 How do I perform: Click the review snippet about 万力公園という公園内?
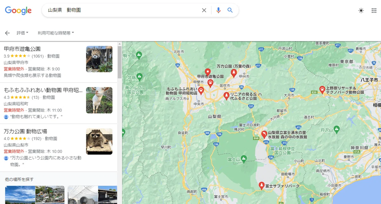(x=46, y=161)
